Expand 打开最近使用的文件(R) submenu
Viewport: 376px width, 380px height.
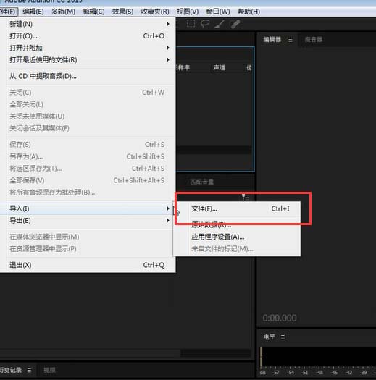click(88, 59)
